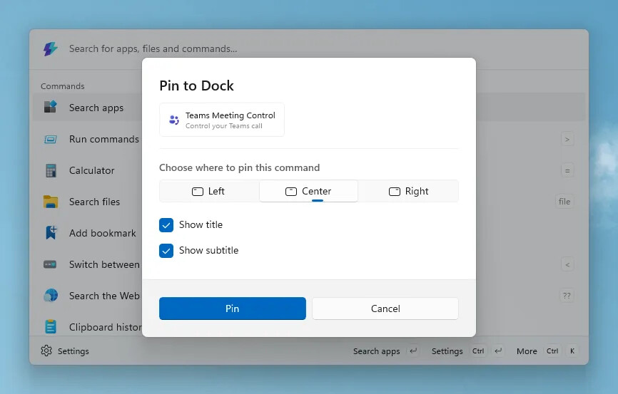
Task: Click the Run commands icon
Action: pos(50,139)
